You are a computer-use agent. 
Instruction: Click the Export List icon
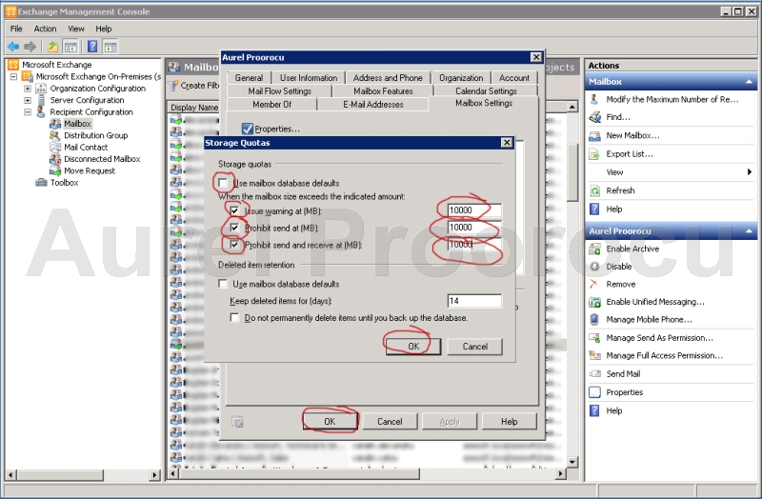click(594, 154)
